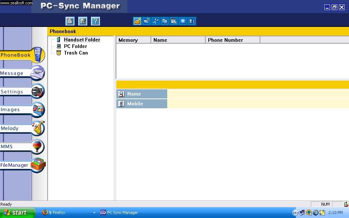The height and width of the screenshot is (218, 349).
Task: Sort by the Memory column header
Action: pyautogui.click(x=133, y=40)
